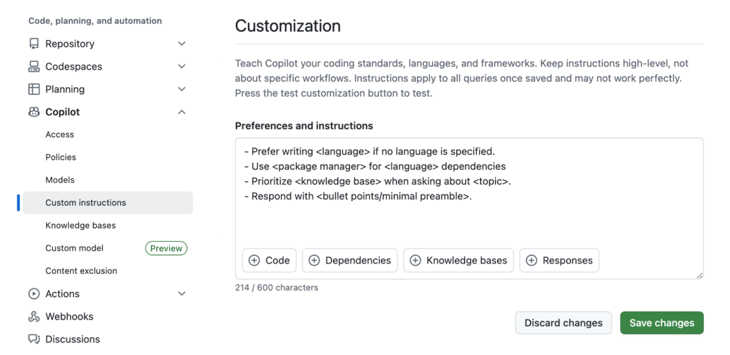This screenshot has height=355, width=730.
Task: Click the Actions play icon
Action: [x=34, y=293]
